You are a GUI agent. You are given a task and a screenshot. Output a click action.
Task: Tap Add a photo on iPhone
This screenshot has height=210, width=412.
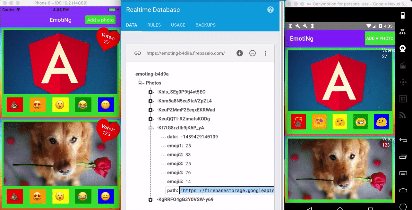[x=100, y=20]
